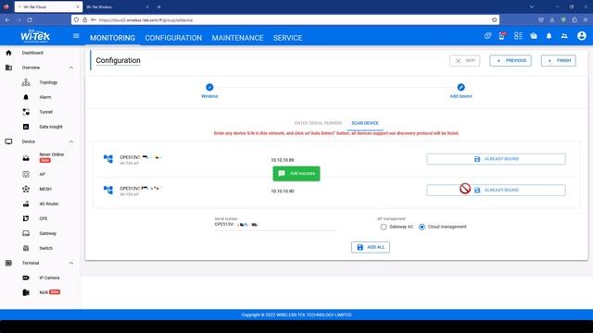Click the browser address bar

[286, 19]
